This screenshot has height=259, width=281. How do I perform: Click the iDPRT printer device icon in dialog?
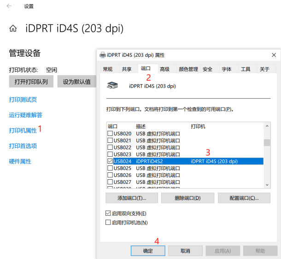coord(112,86)
